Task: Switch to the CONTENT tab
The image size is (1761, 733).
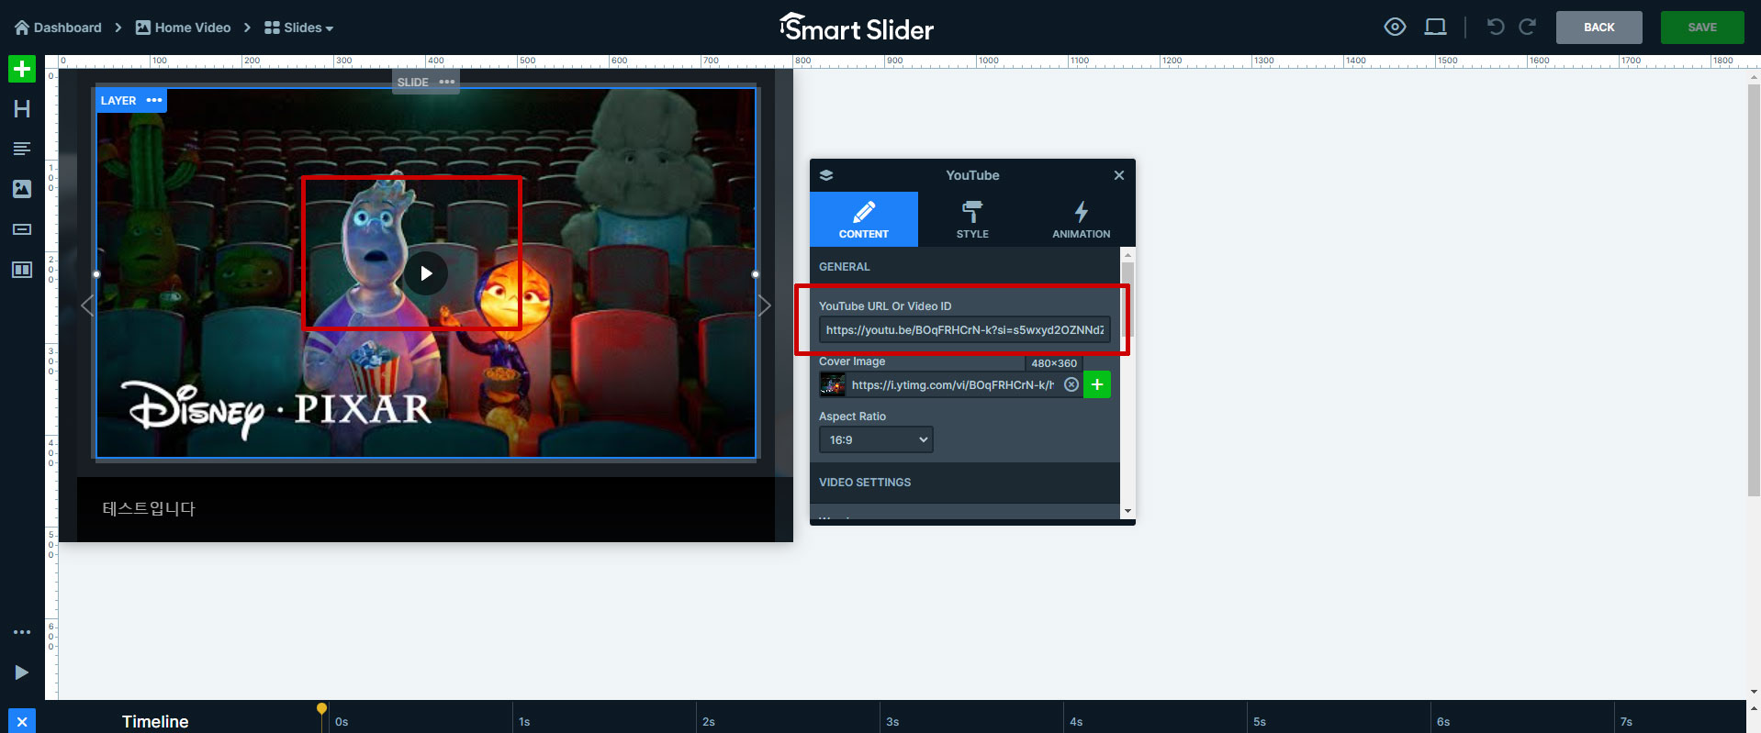Action: 864,219
